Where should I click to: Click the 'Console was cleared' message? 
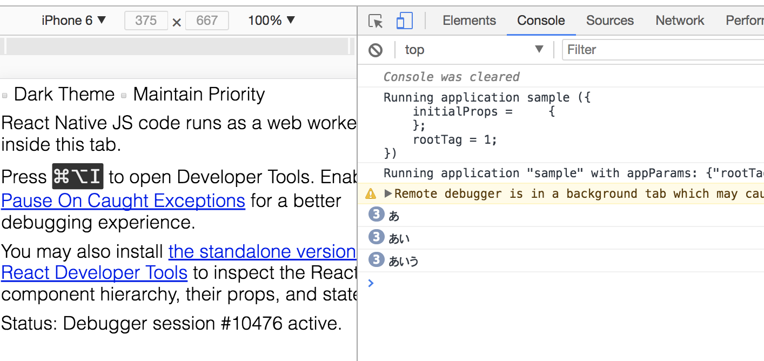451,77
